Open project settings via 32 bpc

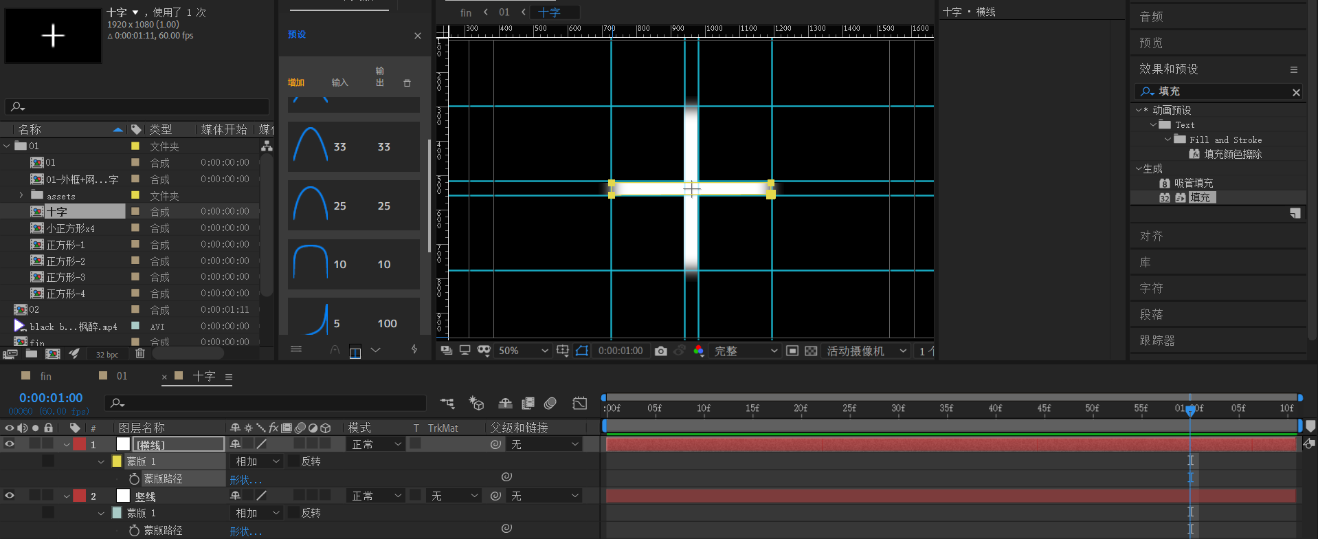pos(107,355)
